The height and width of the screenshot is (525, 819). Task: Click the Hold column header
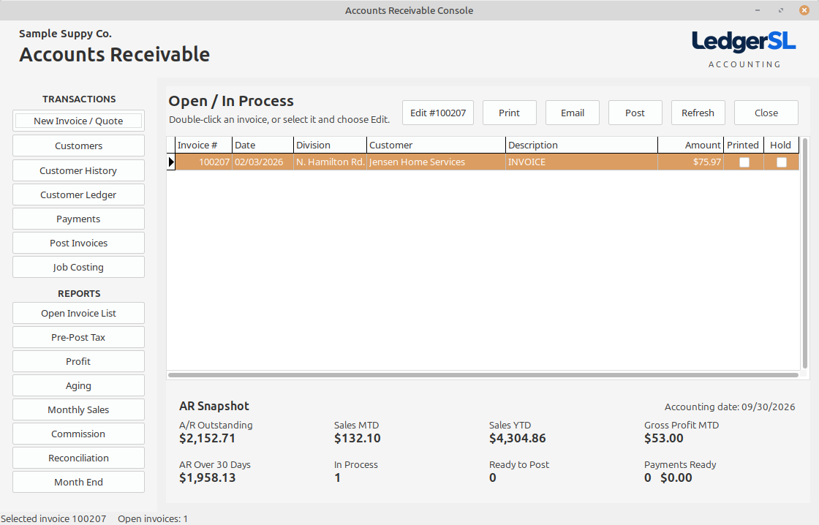(781, 146)
